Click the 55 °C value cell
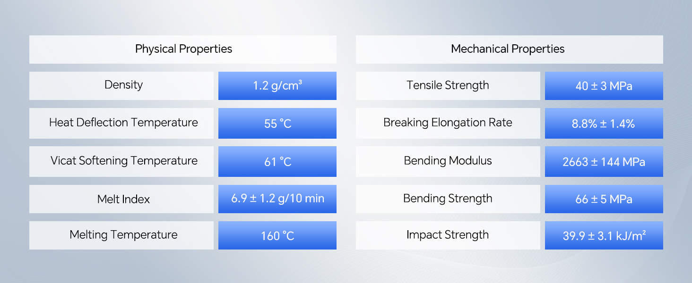 [277, 123]
